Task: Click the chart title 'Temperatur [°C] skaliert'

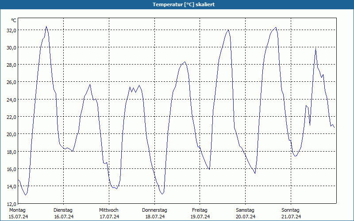Action: click(184, 4)
